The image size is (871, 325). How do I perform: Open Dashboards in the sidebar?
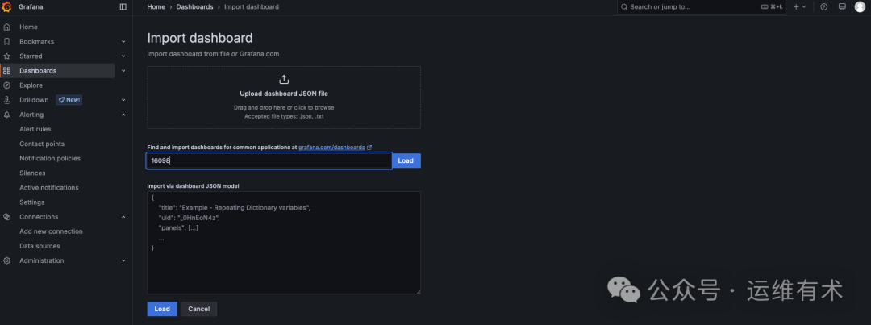coord(38,70)
